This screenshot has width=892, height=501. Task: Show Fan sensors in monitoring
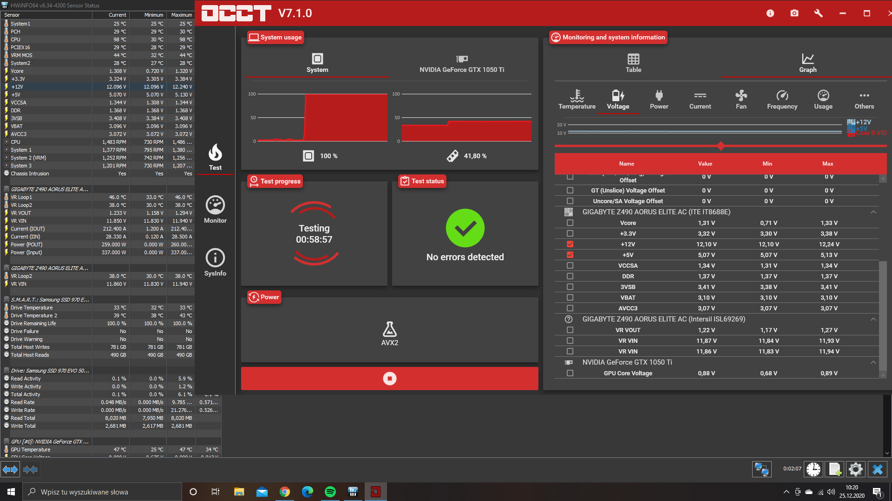tap(741, 100)
